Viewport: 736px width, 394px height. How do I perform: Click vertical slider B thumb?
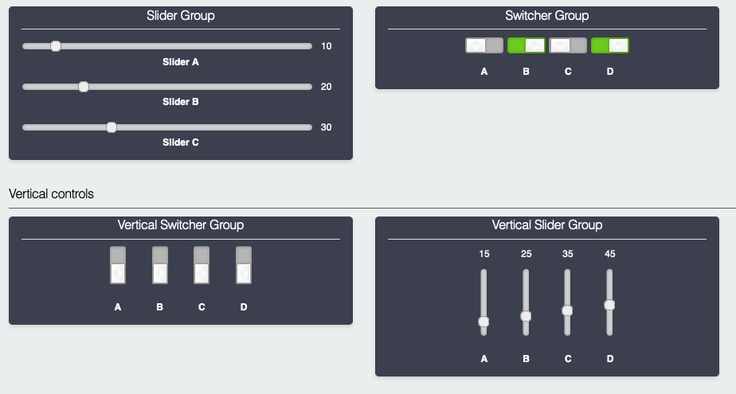pyautogui.click(x=526, y=316)
